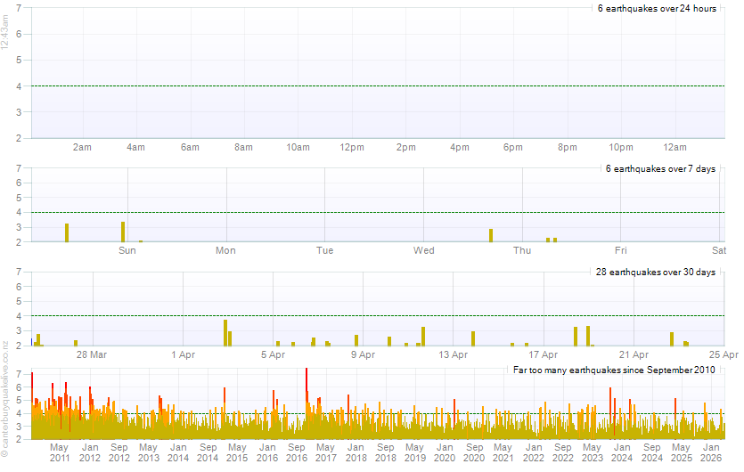Select the tallest bar in the 30-day chart
744x472 pixels.
point(225,332)
